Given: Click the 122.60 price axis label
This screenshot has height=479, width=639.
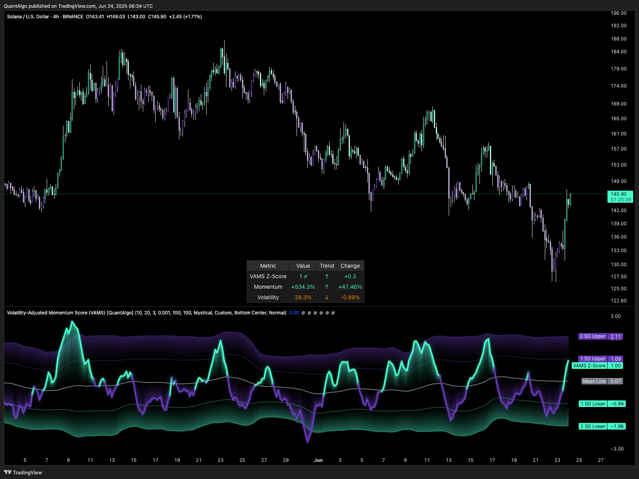Looking at the screenshot, I should click(619, 301).
